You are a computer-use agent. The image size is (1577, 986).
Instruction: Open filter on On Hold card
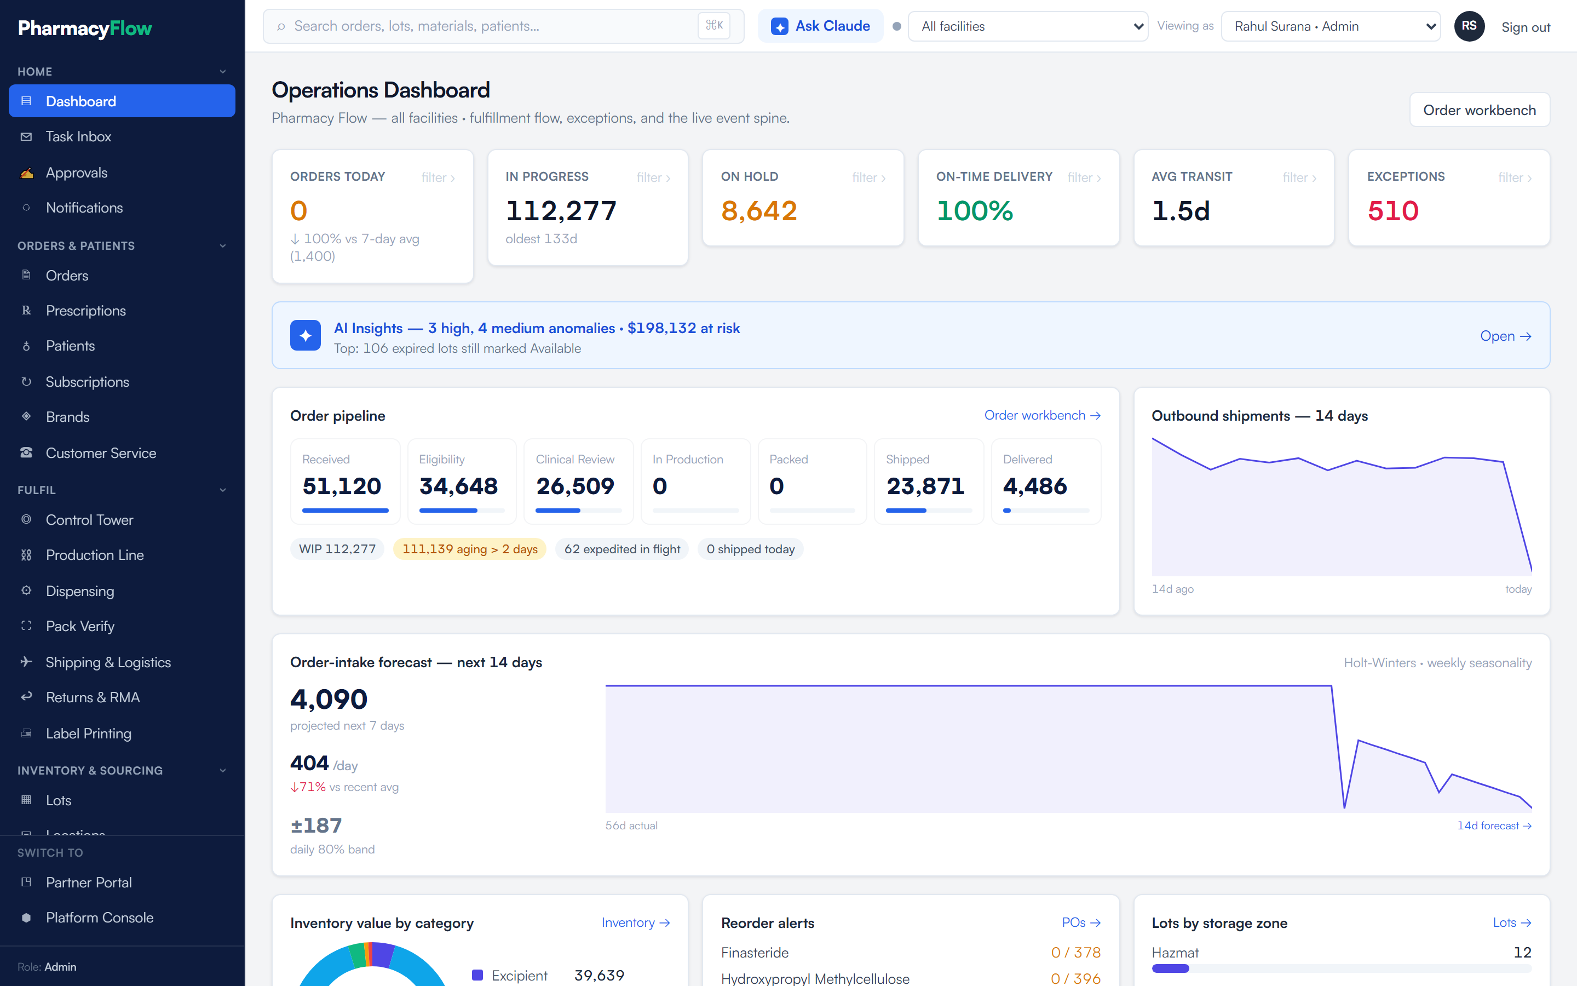[x=868, y=177]
